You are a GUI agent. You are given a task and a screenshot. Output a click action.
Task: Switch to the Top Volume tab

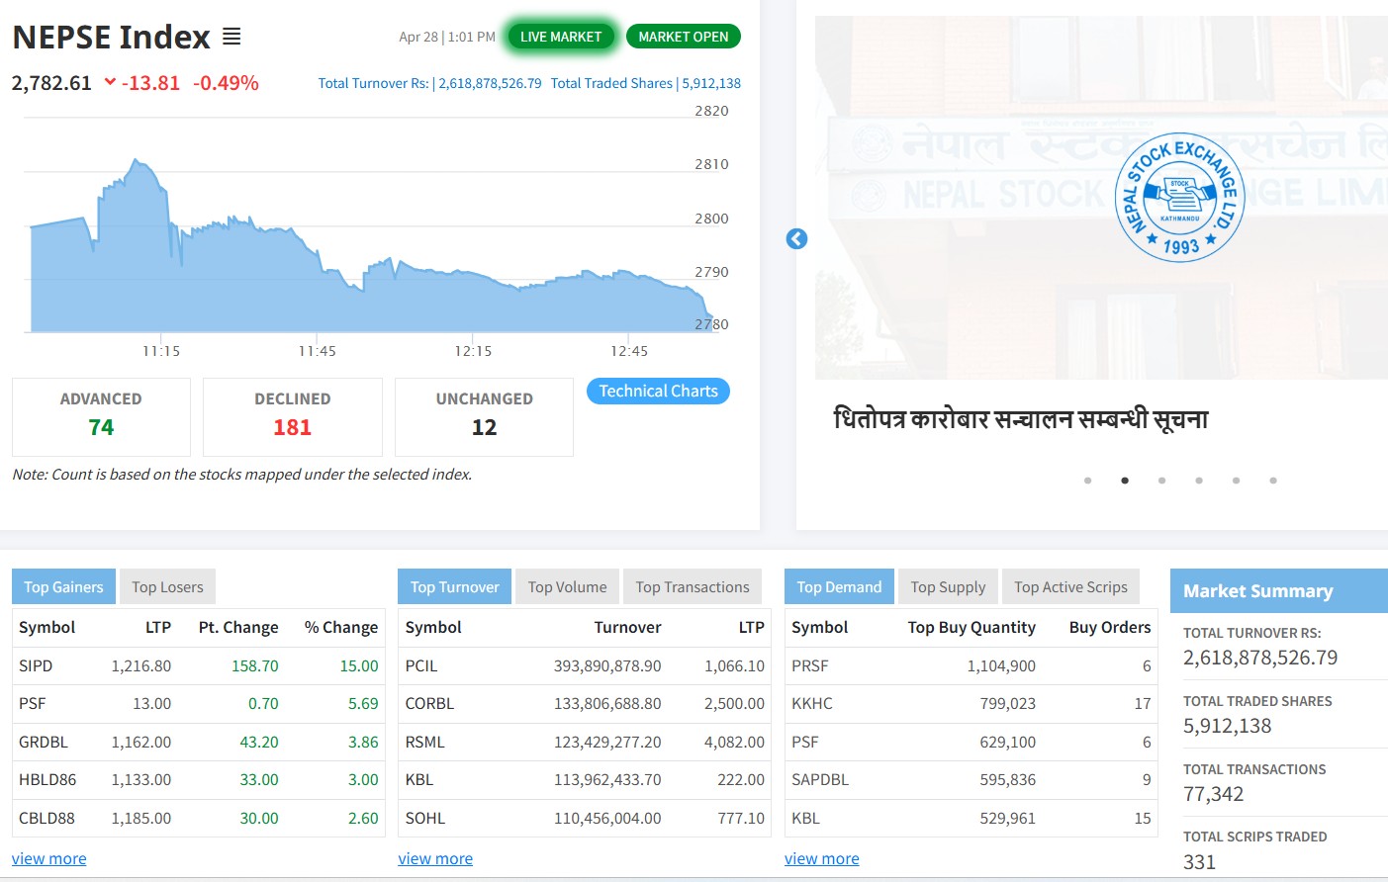tap(567, 587)
